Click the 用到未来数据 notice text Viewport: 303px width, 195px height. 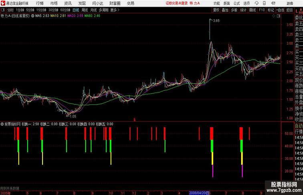(10, 189)
